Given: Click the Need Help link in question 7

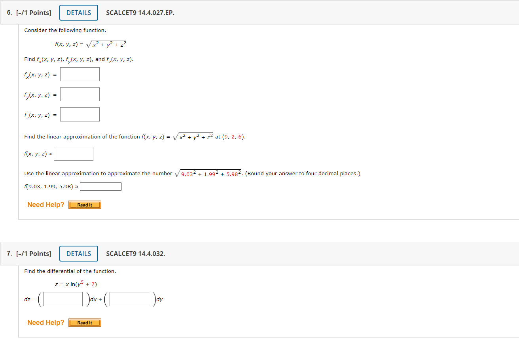Looking at the screenshot, I should tap(45, 322).
